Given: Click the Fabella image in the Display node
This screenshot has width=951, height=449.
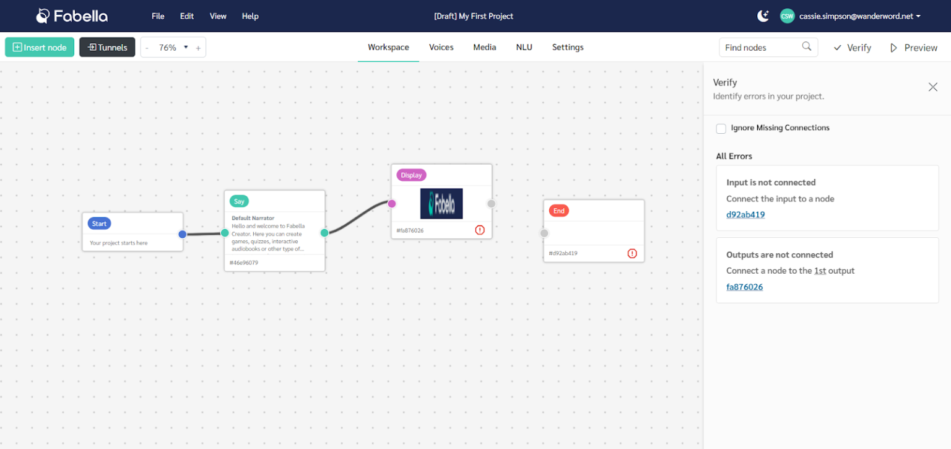Looking at the screenshot, I should coord(442,203).
